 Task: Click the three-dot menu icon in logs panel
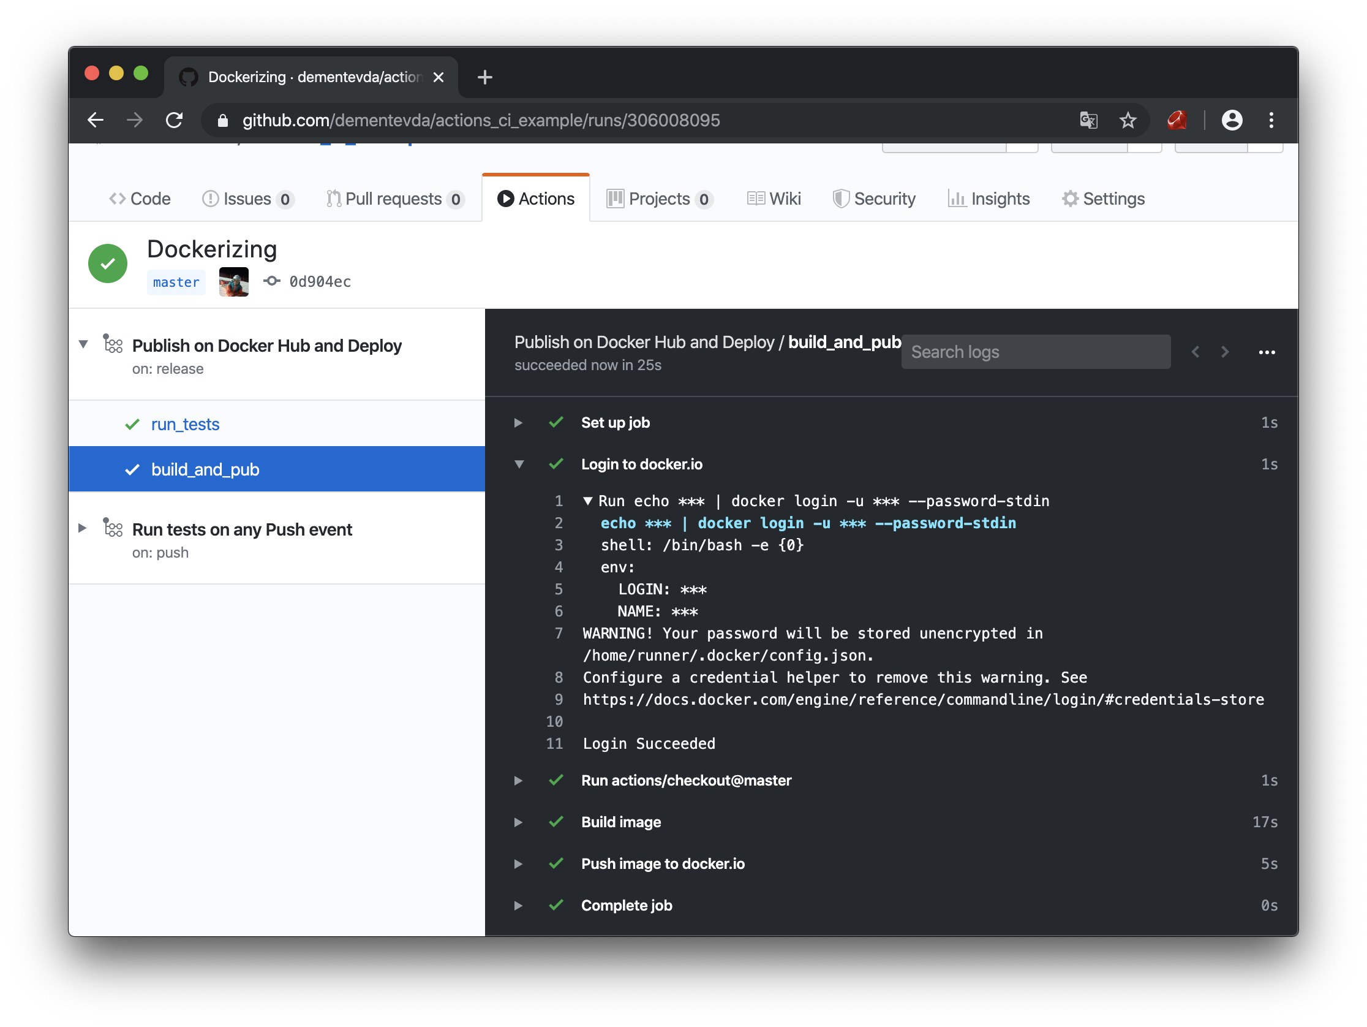[1267, 352]
